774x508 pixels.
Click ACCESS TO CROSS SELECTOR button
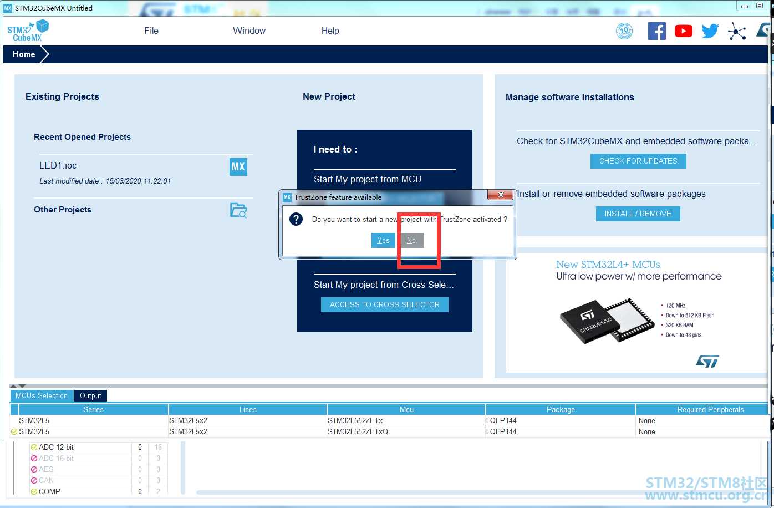pos(385,304)
